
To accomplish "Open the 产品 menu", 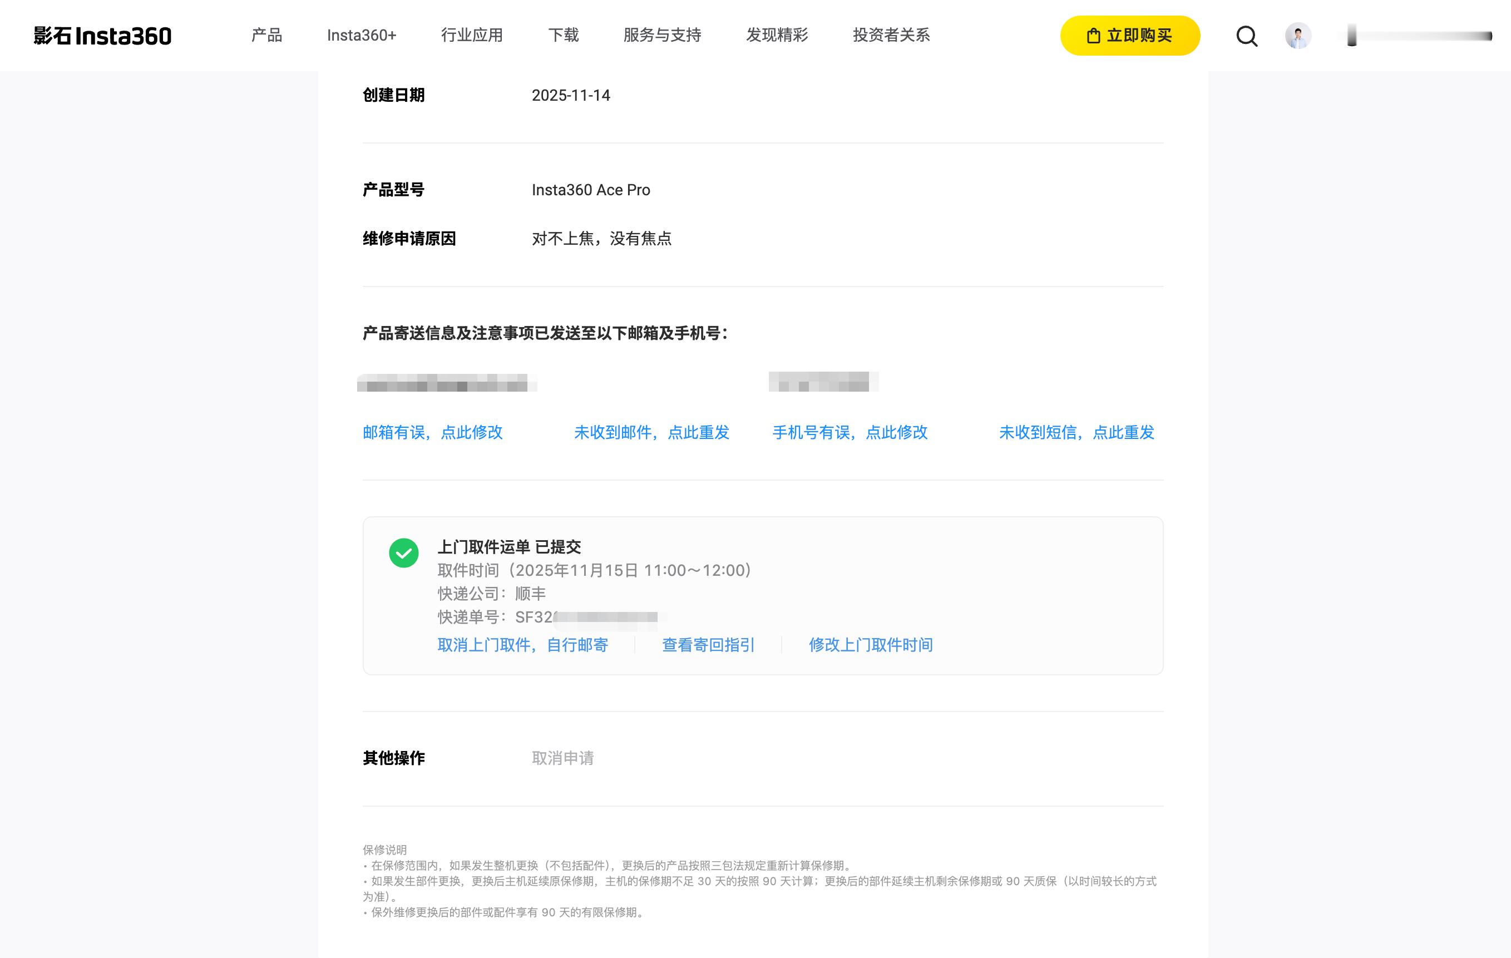I will pyautogui.click(x=266, y=35).
